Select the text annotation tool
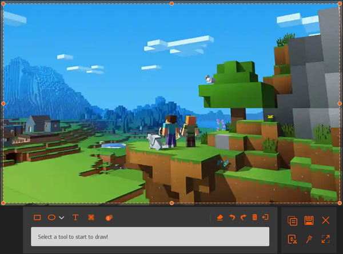The height and width of the screenshot is (254, 343). [75, 217]
